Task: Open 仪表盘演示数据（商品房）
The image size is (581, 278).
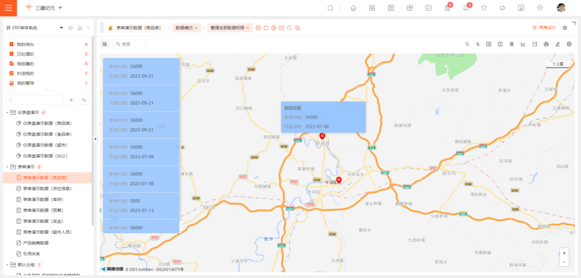Action: (x=47, y=123)
